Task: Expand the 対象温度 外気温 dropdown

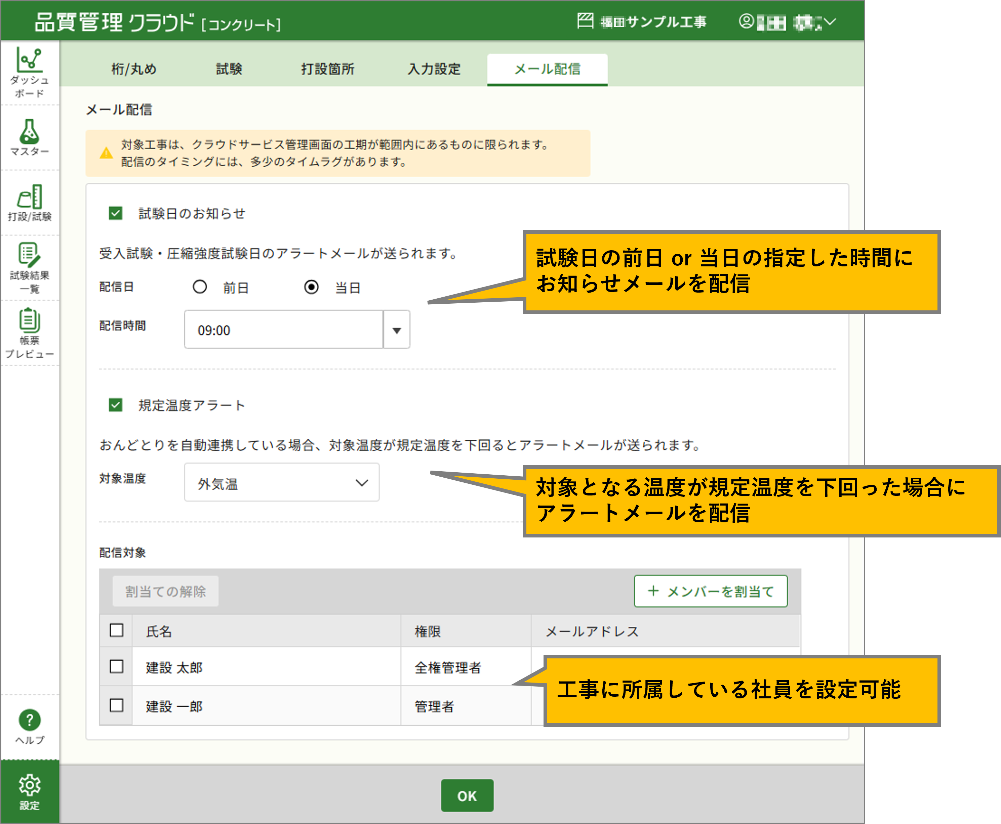Action: point(282,483)
